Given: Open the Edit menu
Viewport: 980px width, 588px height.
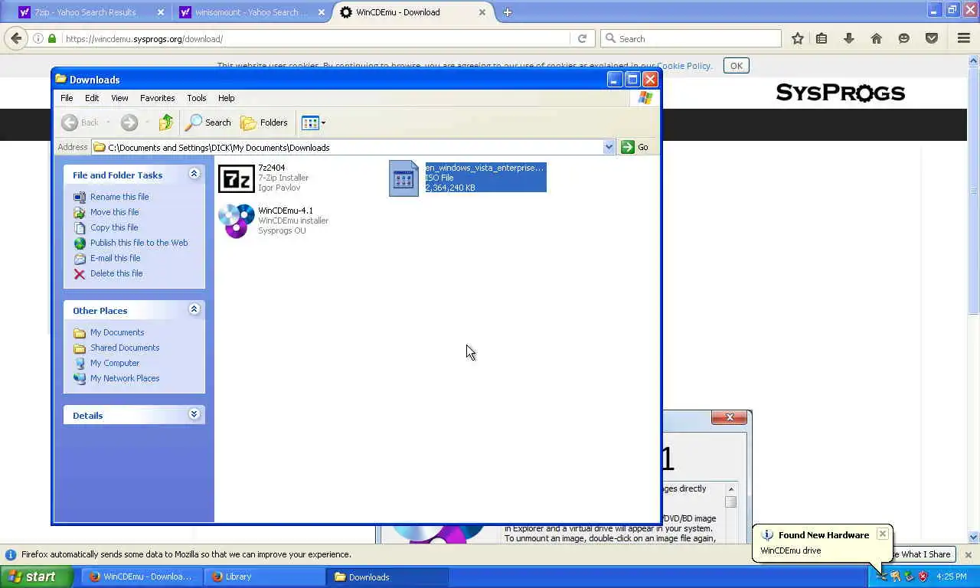Looking at the screenshot, I should click(92, 98).
